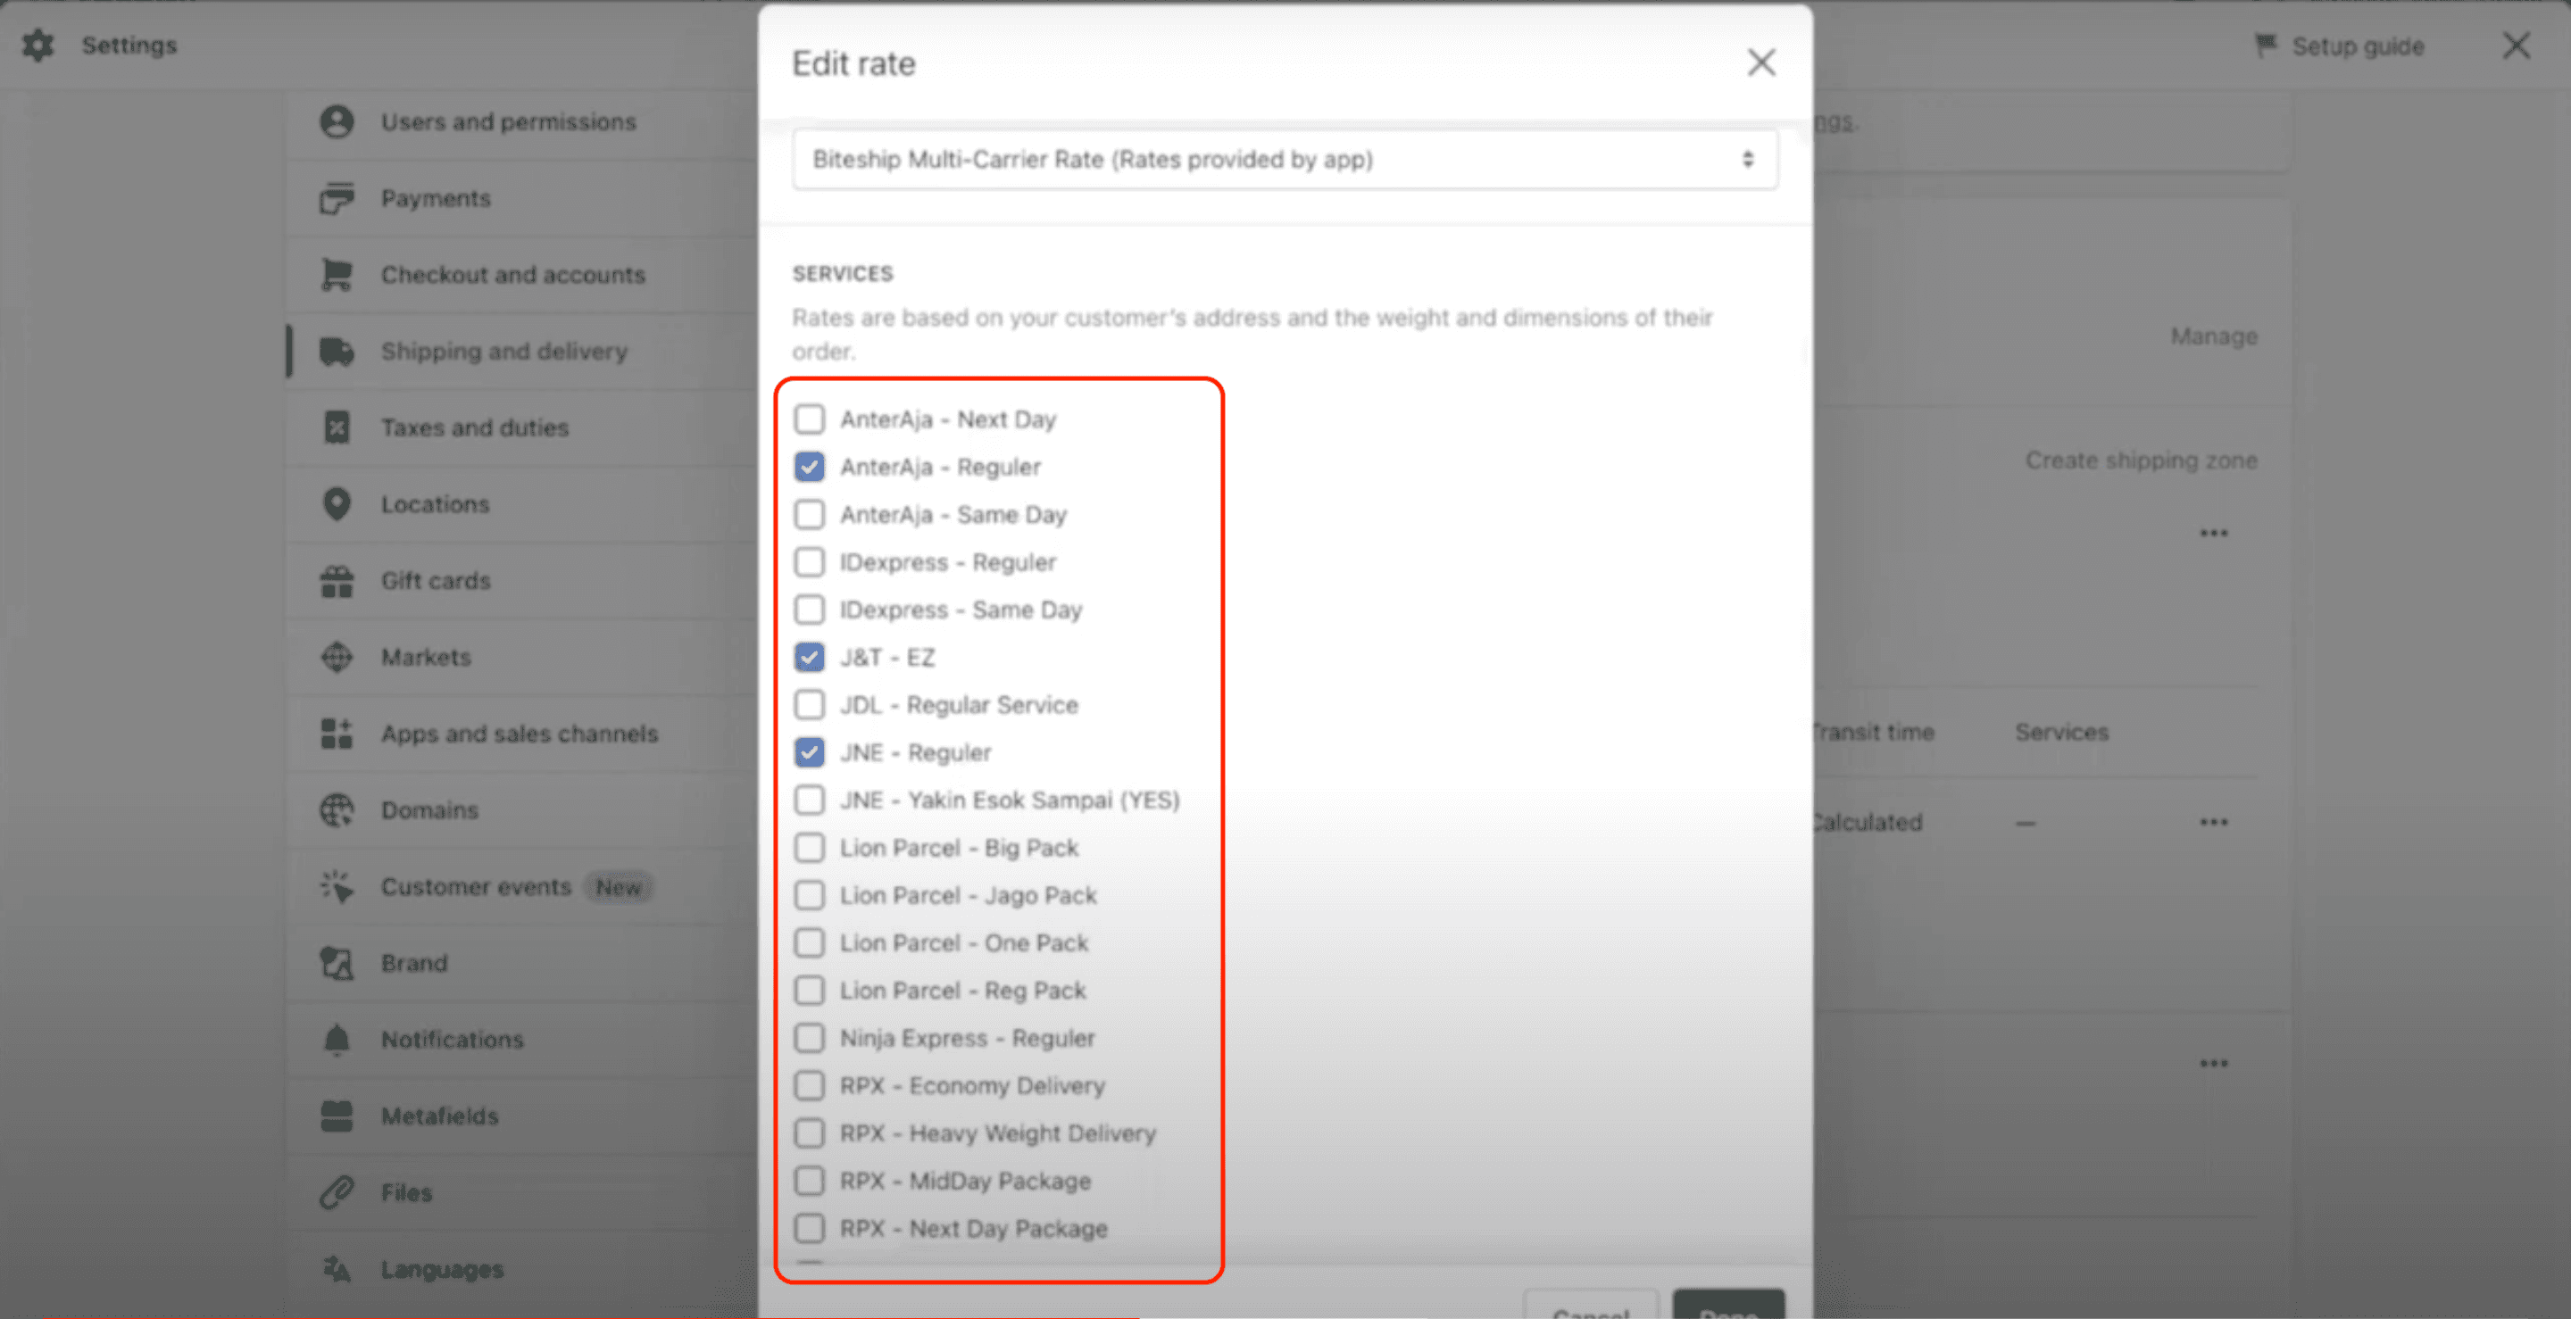
Task: Close the Edit rate dialog
Action: coord(1761,62)
